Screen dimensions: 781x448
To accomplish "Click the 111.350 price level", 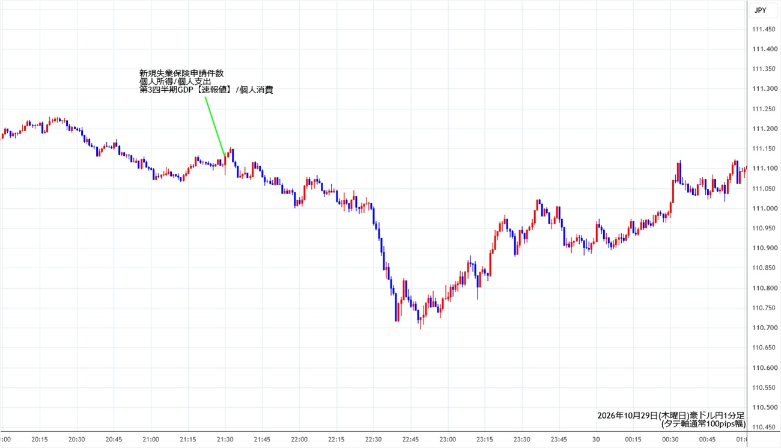I will 763,70.
